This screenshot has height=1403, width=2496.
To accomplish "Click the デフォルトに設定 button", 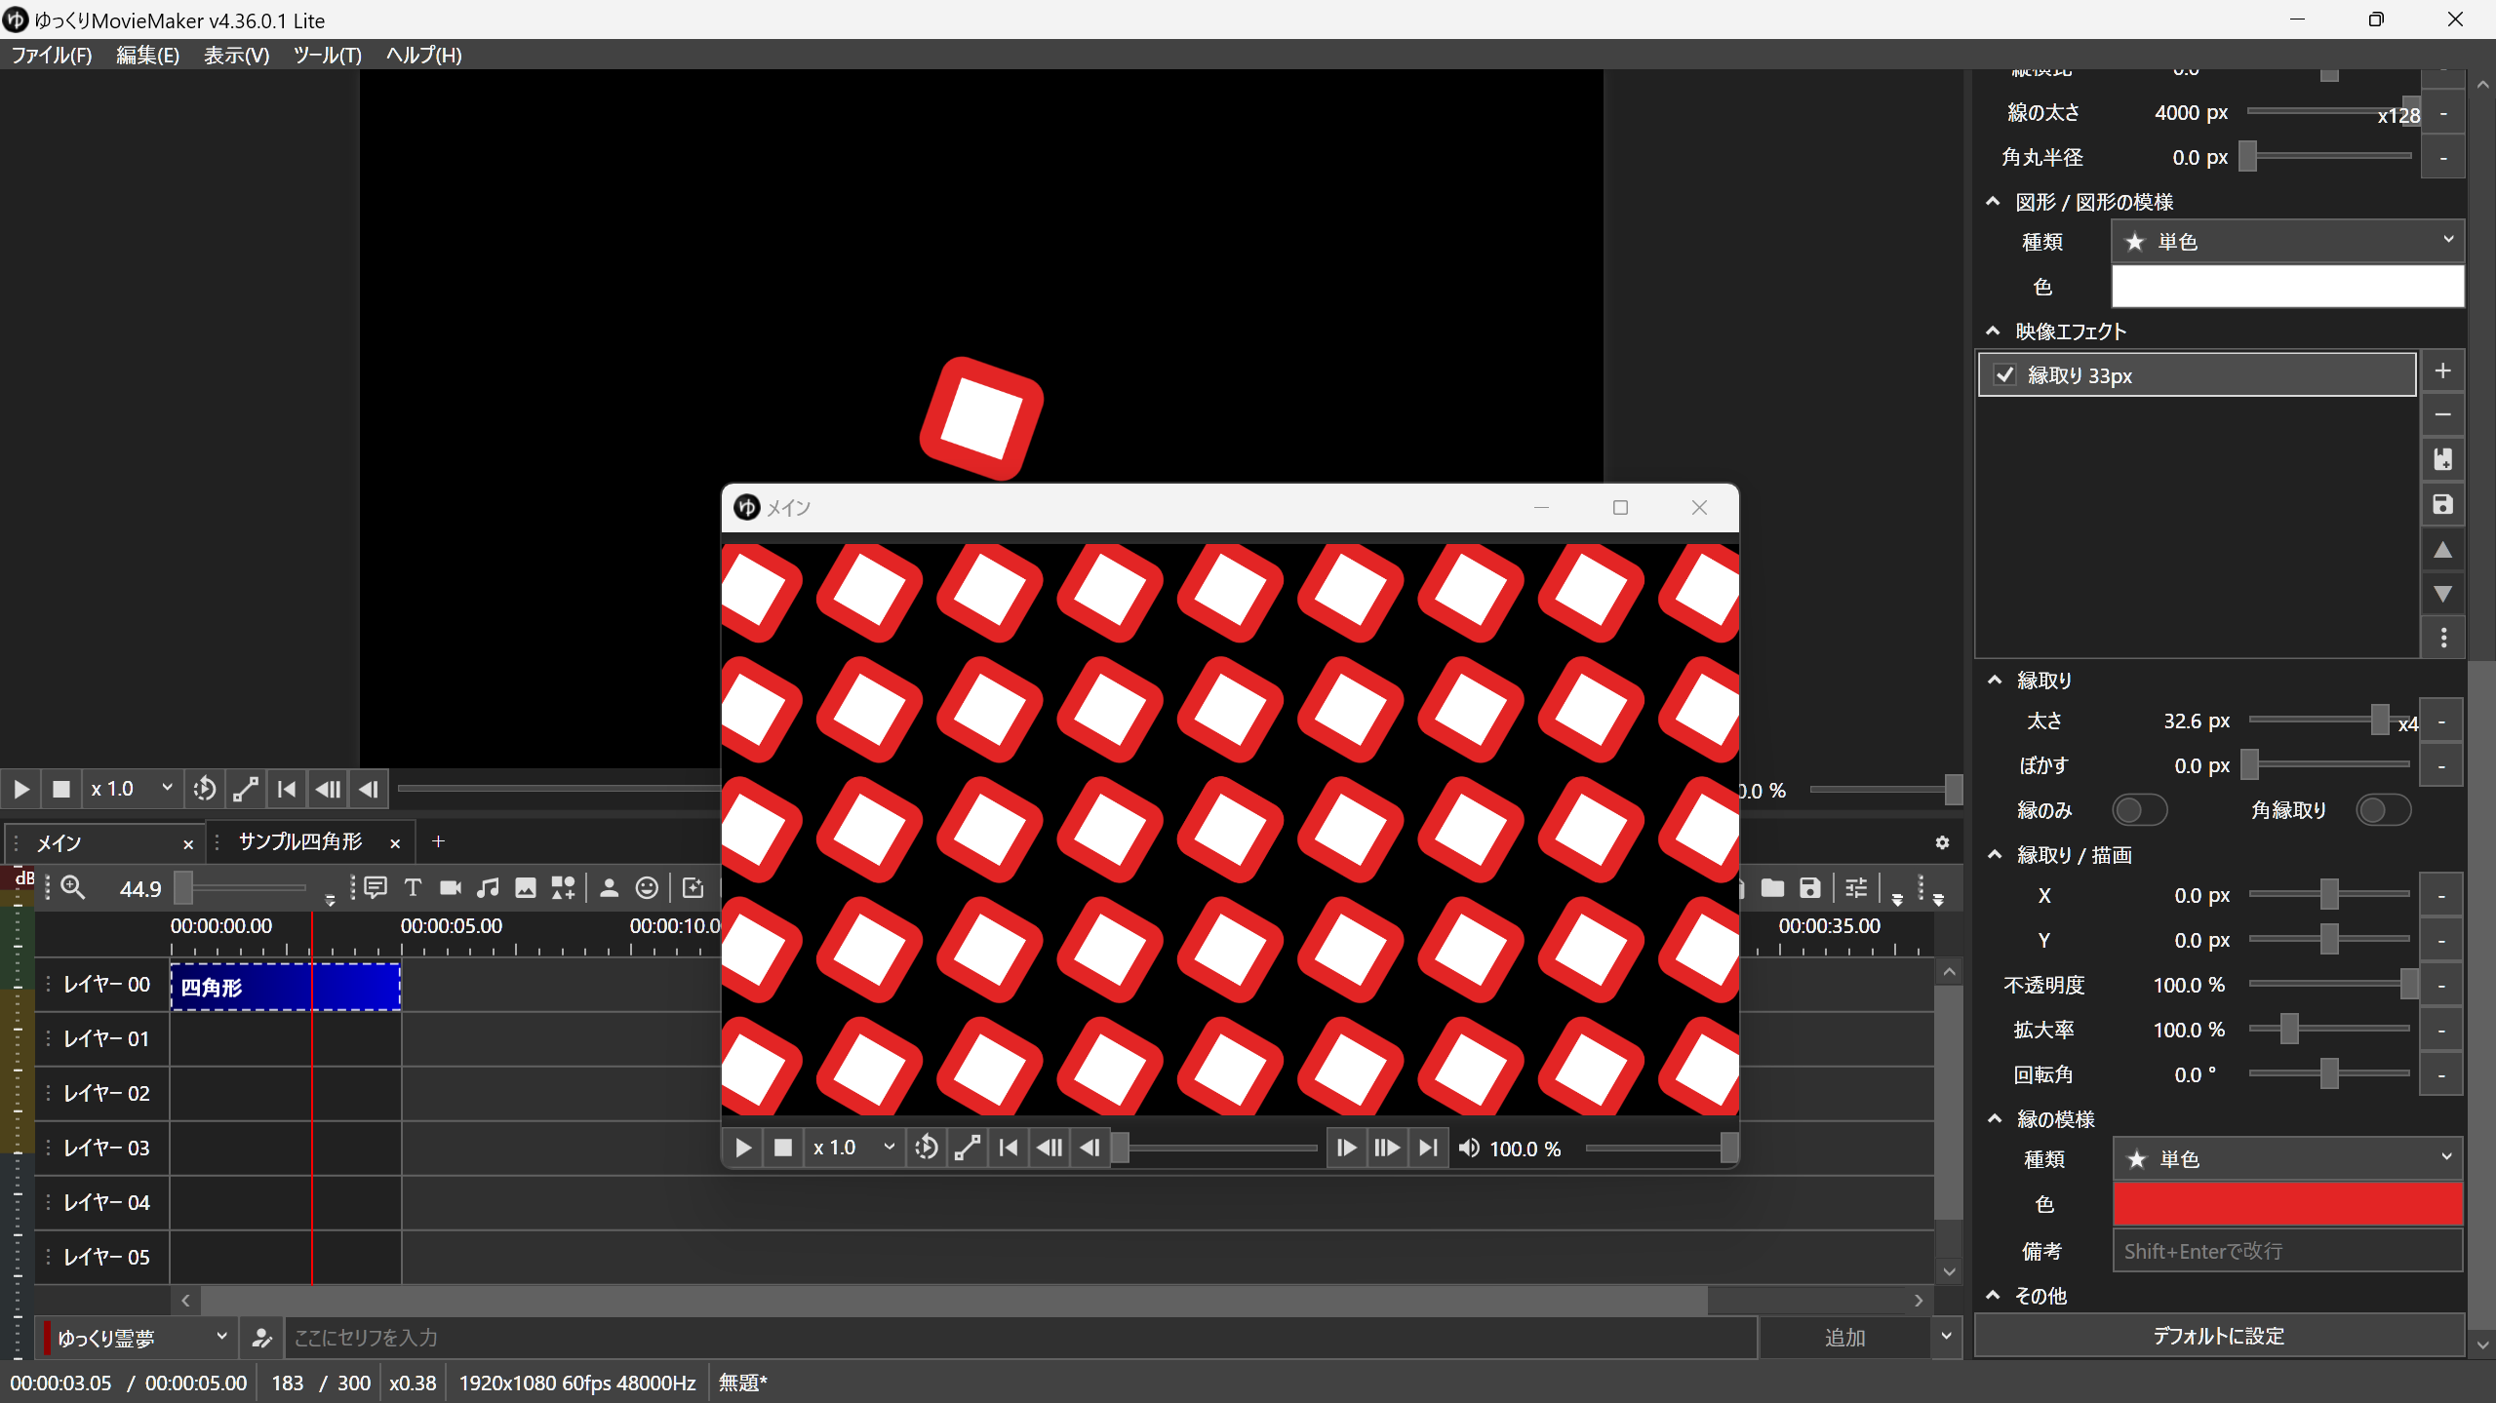I will (2218, 1336).
